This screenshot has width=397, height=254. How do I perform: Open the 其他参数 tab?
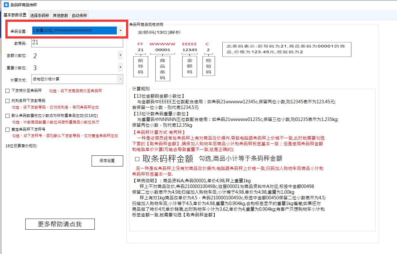[60, 15]
